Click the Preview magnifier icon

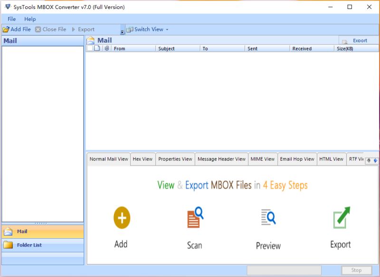(268, 217)
